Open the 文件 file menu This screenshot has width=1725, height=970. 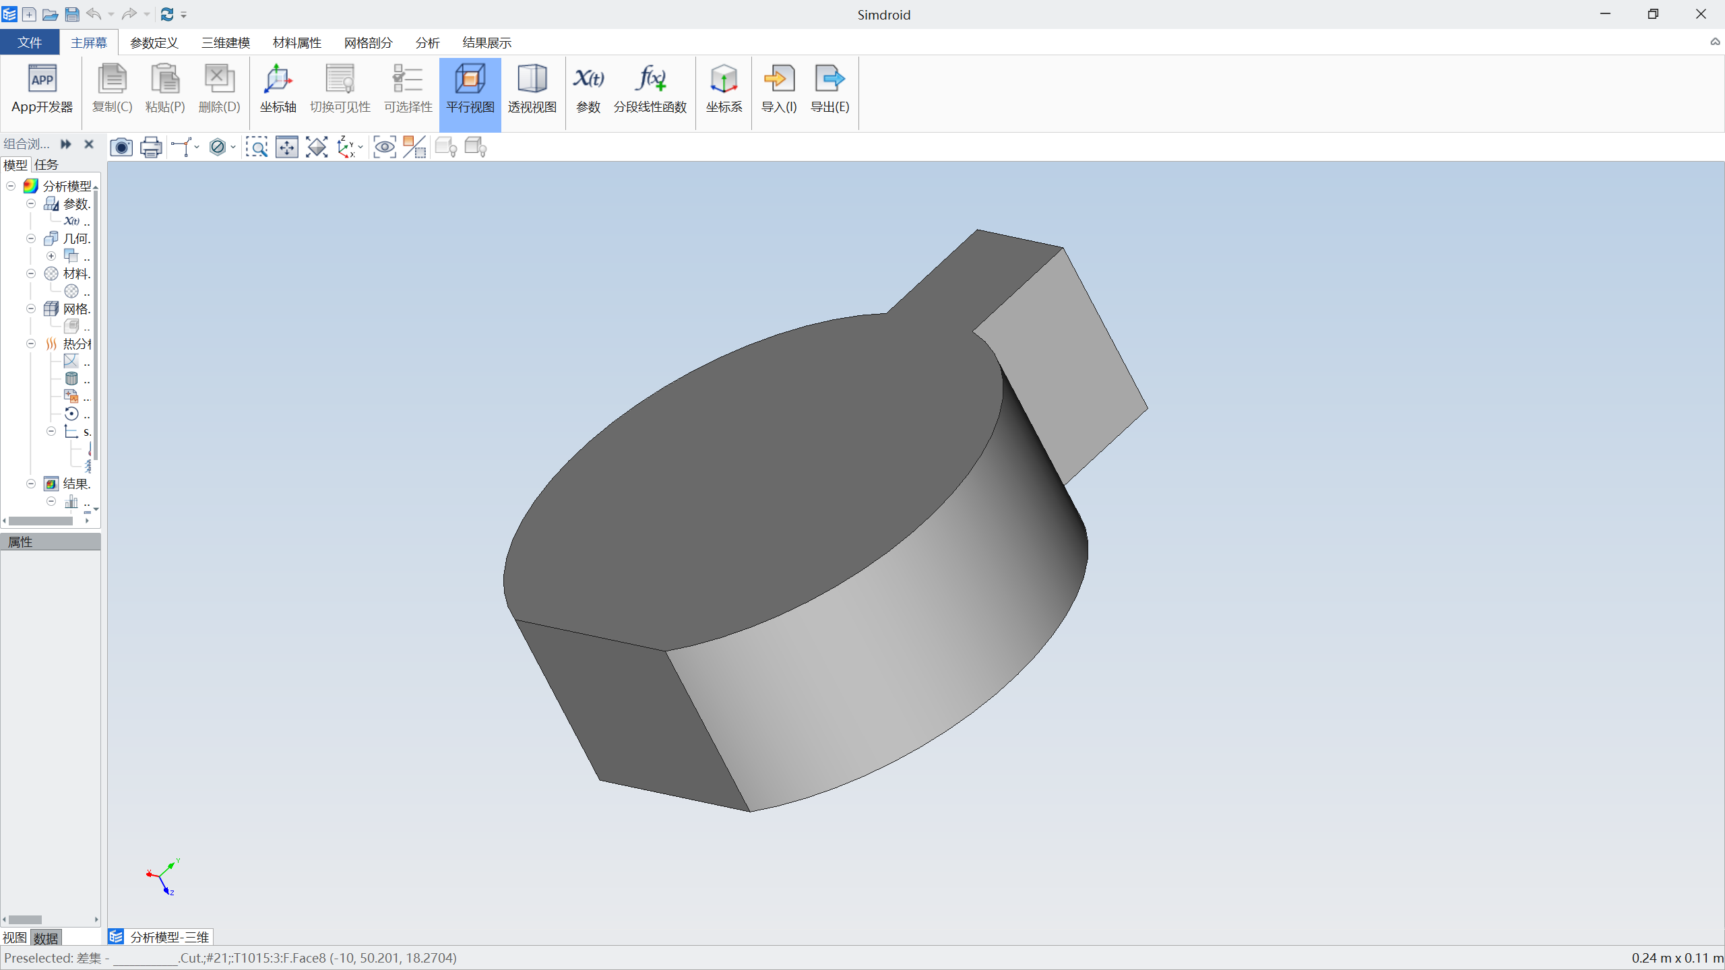pos(30,42)
